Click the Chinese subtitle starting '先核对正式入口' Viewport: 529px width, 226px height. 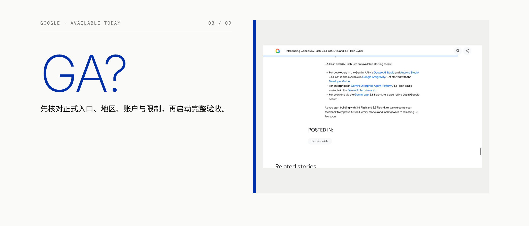tap(134, 109)
